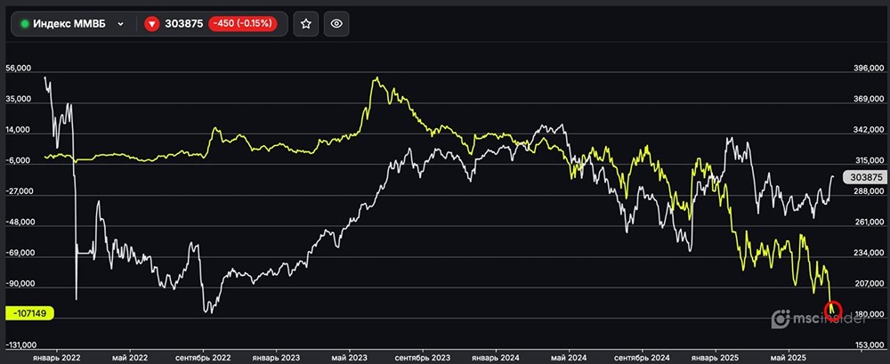This screenshot has height=364, width=890.
Task: Add chart to favorites with star icon
Action: click(306, 24)
